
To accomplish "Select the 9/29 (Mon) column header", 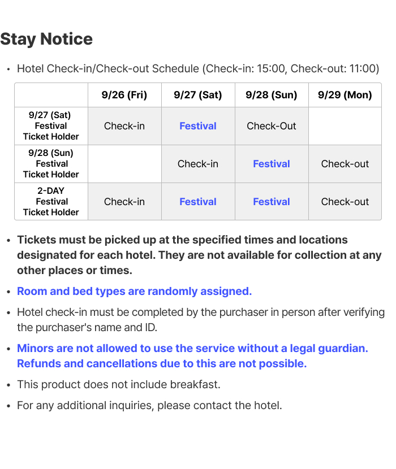I will [x=345, y=95].
